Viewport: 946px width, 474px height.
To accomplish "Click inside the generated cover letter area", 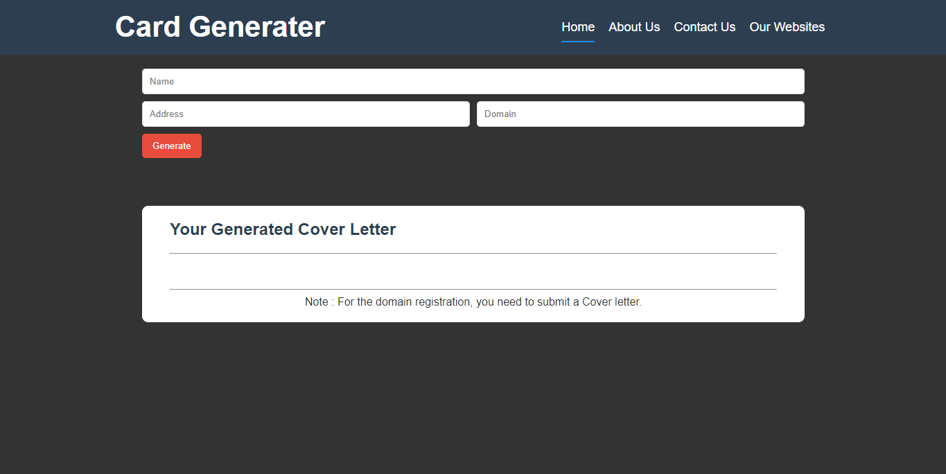I will tap(473, 270).
